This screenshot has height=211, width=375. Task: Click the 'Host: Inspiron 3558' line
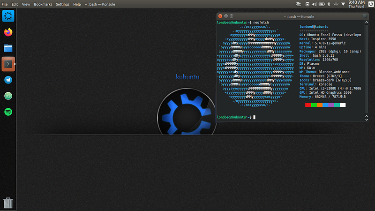click(x=318, y=39)
